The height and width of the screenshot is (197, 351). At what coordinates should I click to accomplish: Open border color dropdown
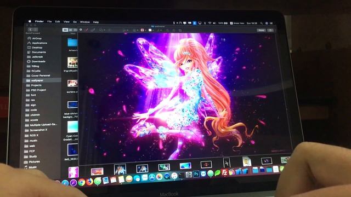pyautogui.click(x=143, y=30)
